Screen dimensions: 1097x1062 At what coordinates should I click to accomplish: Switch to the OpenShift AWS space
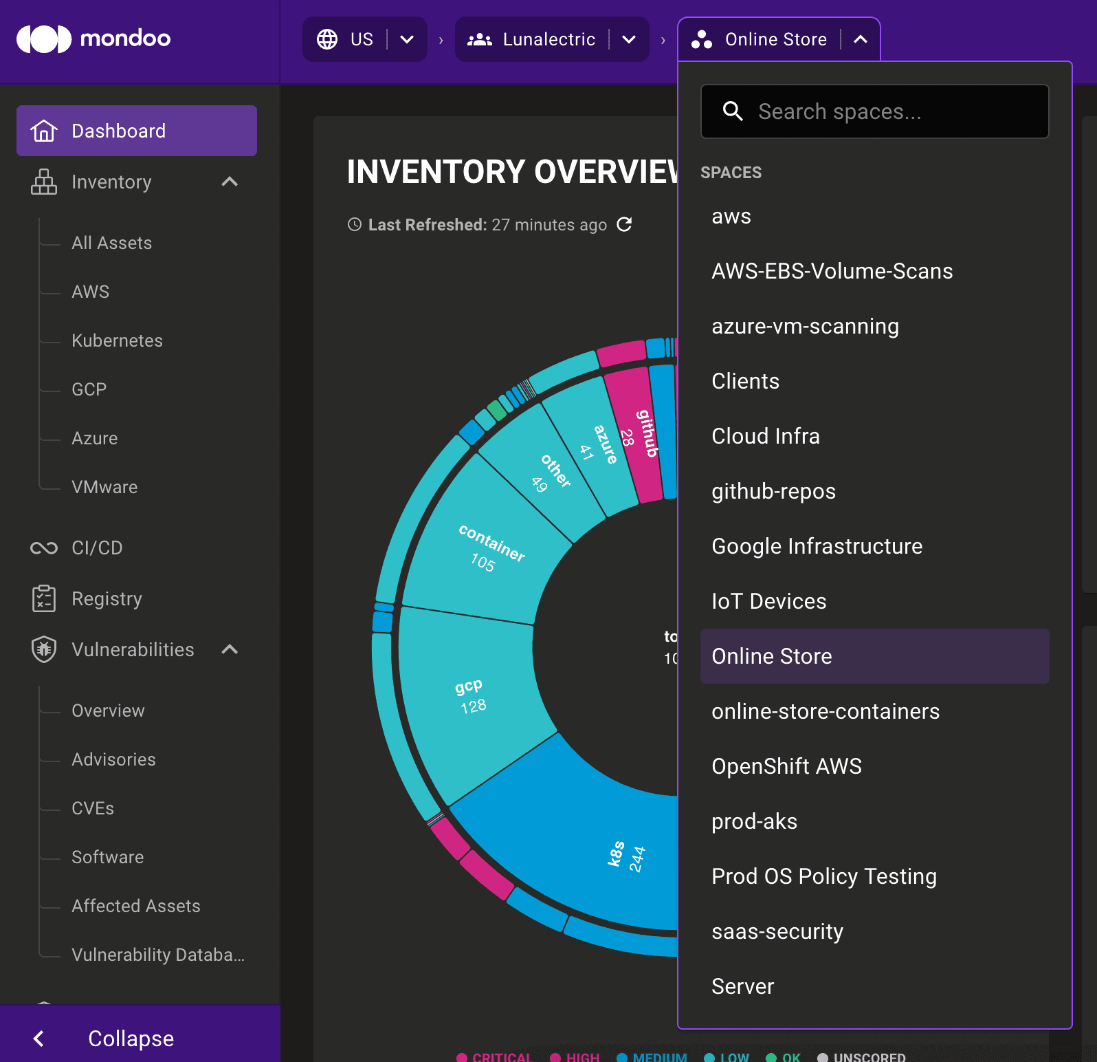point(786,766)
